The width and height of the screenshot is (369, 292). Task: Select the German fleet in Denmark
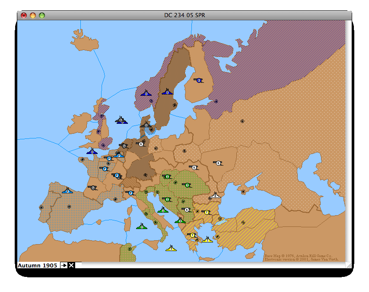[x=146, y=125]
